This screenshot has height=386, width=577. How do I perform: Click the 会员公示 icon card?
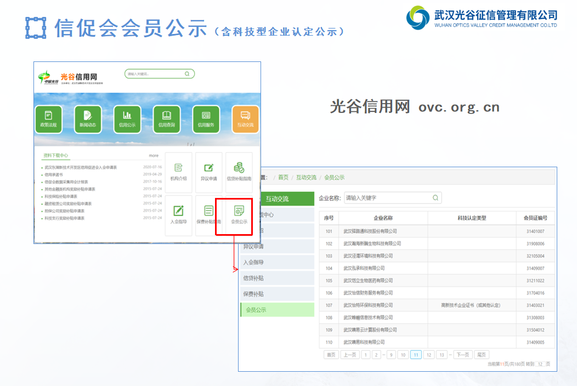239,215
